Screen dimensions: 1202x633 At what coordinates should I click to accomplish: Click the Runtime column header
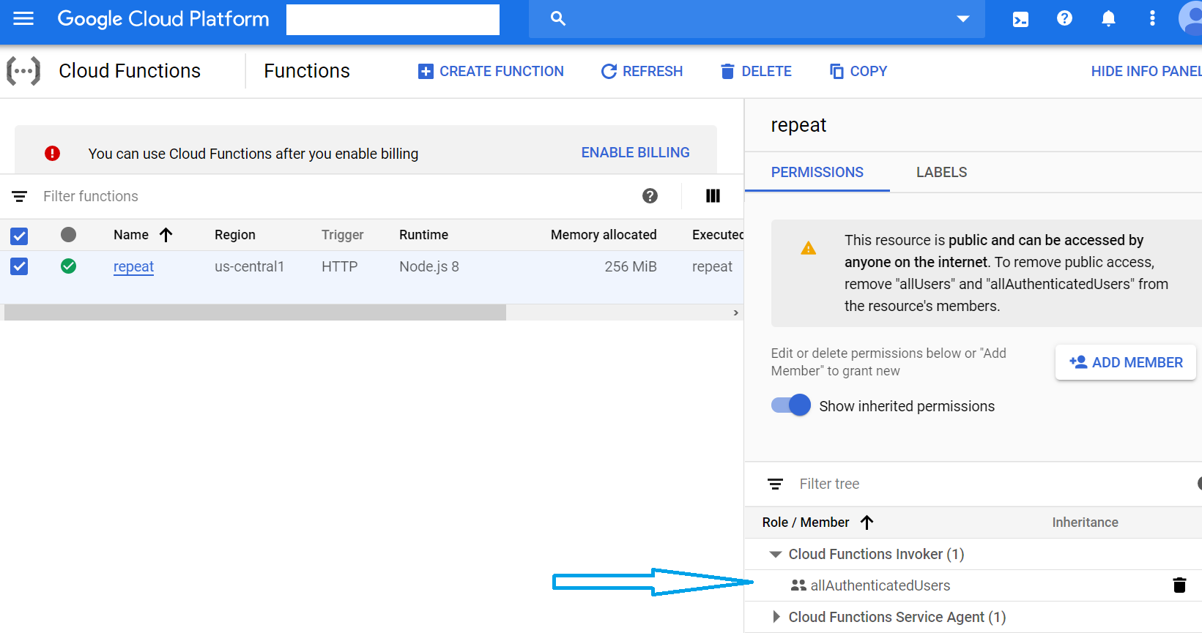[x=423, y=234]
